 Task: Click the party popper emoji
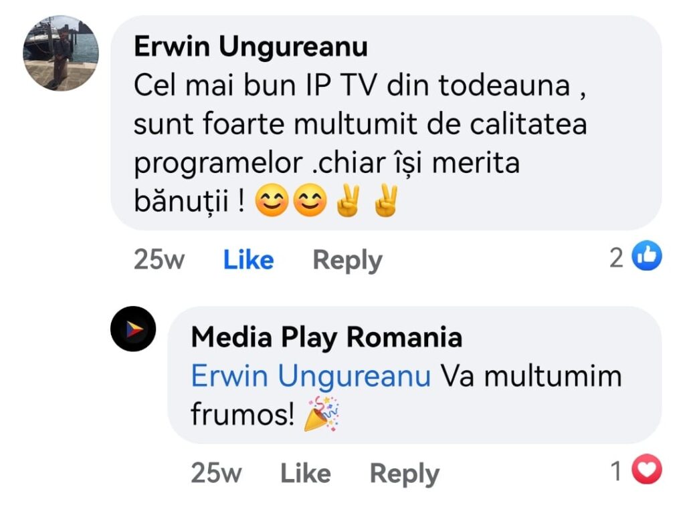tap(322, 414)
